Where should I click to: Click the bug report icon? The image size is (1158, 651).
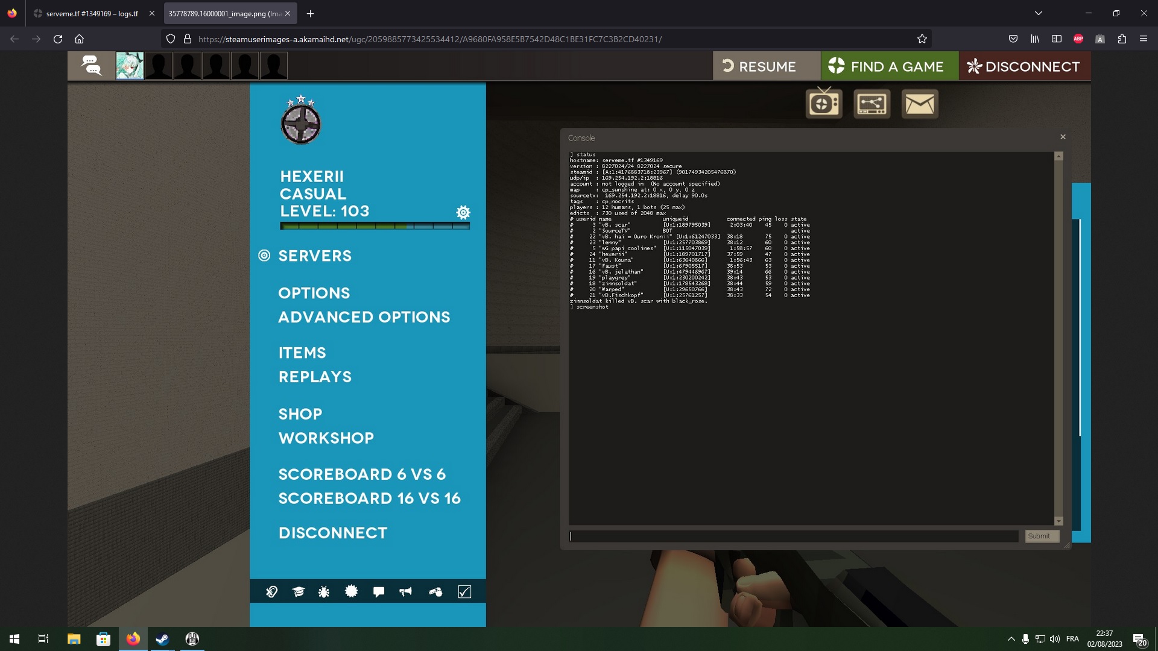pyautogui.click(x=324, y=592)
